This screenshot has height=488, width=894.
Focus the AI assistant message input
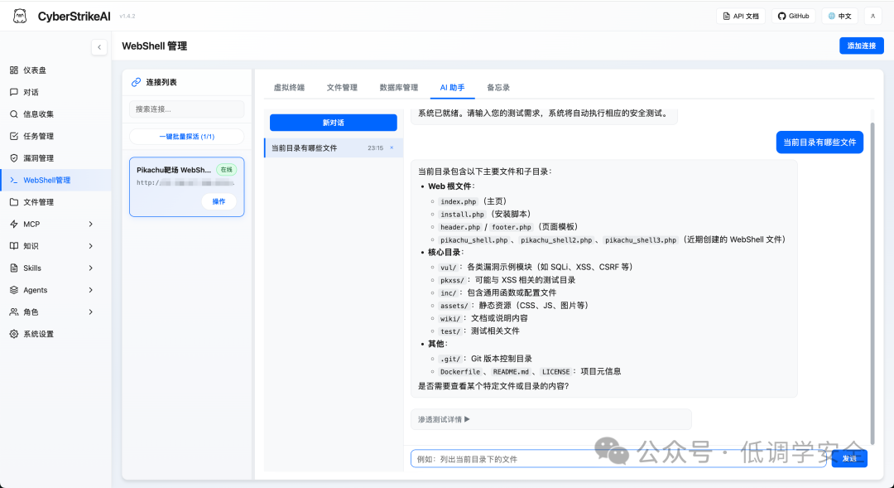tap(618, 458)
